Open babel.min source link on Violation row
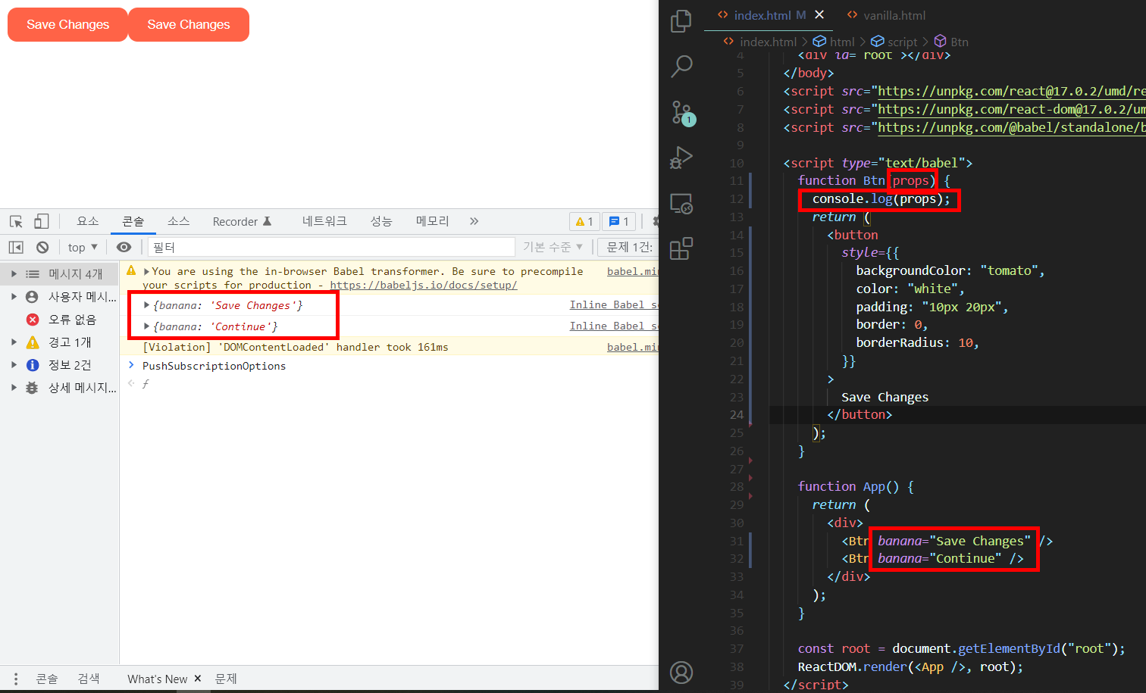The width and height of the screenshot is (1146, 693). (x=632, y=347)
